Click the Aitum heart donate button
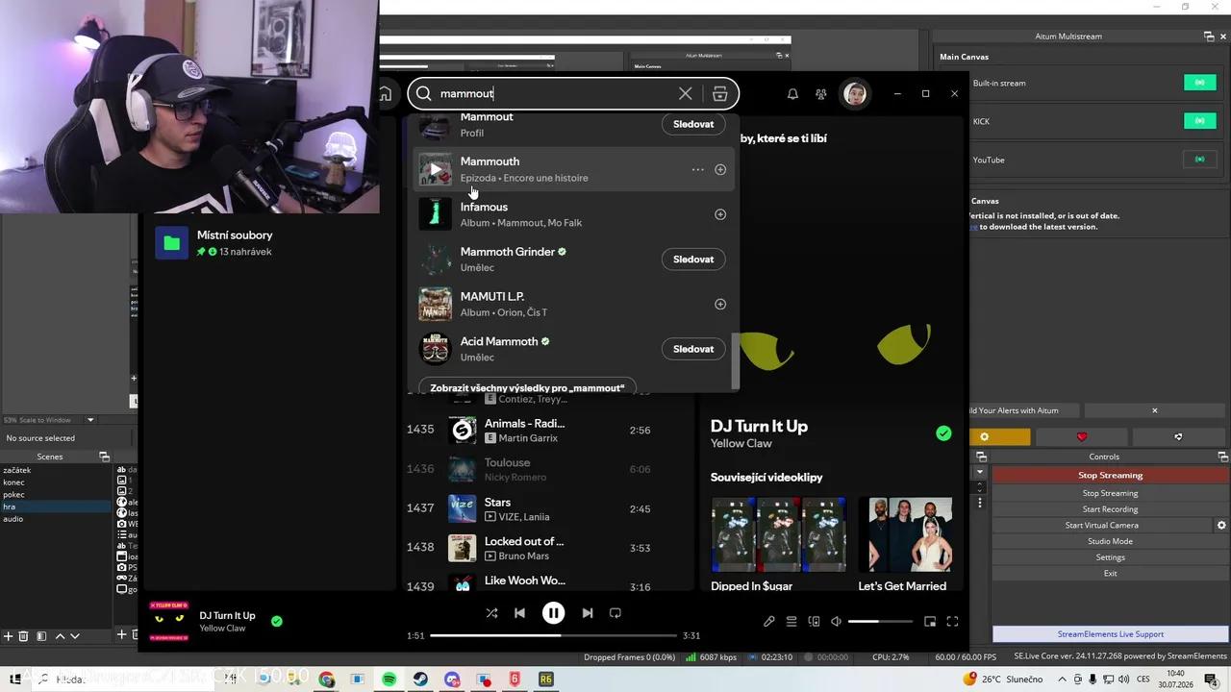The height and width of the screenshot is (692, 1231). (x=1081, y=437)
